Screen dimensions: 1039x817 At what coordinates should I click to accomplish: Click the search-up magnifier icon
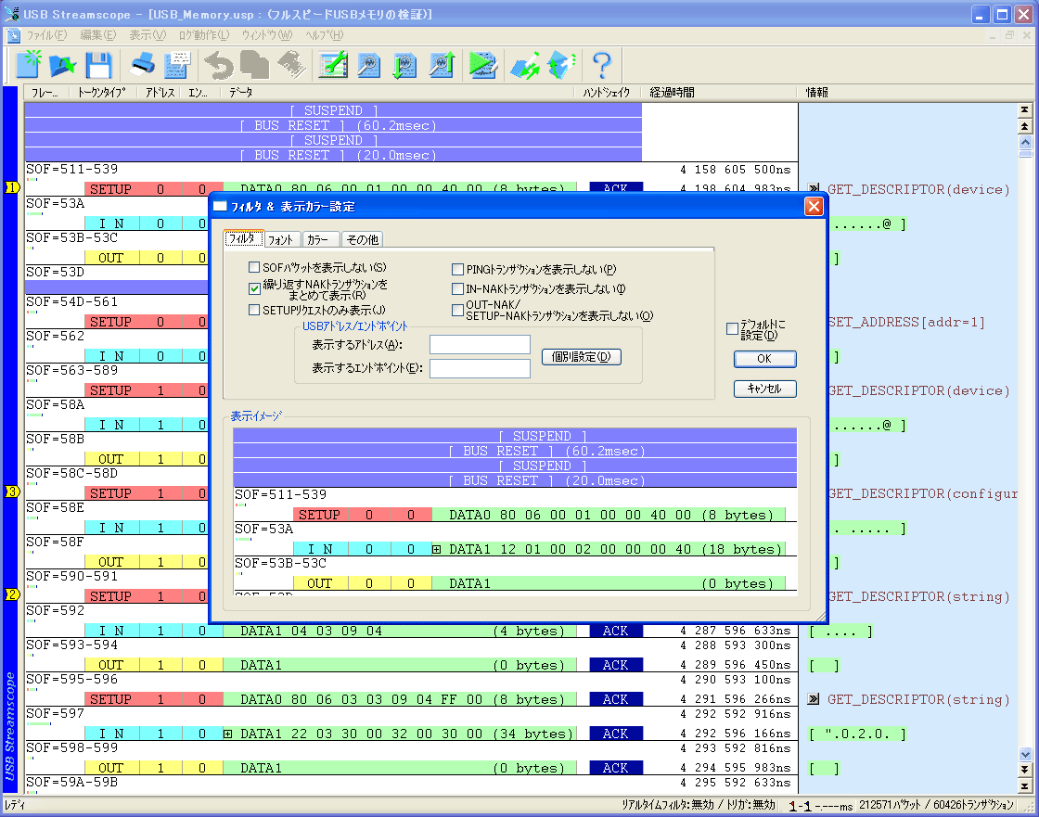441,65
